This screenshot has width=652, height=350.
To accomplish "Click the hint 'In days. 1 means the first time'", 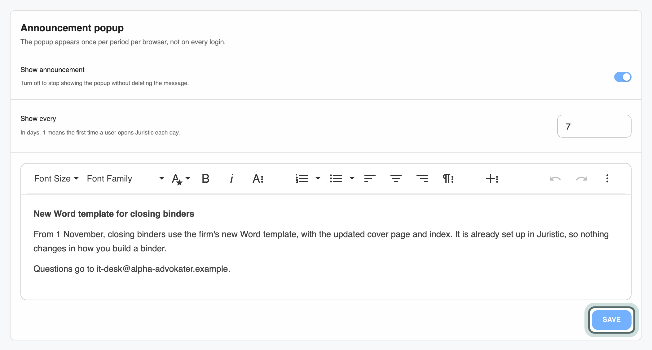I will [100, 132].
